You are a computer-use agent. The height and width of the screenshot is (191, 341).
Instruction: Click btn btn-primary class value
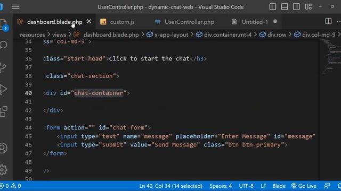coord(254,145)
